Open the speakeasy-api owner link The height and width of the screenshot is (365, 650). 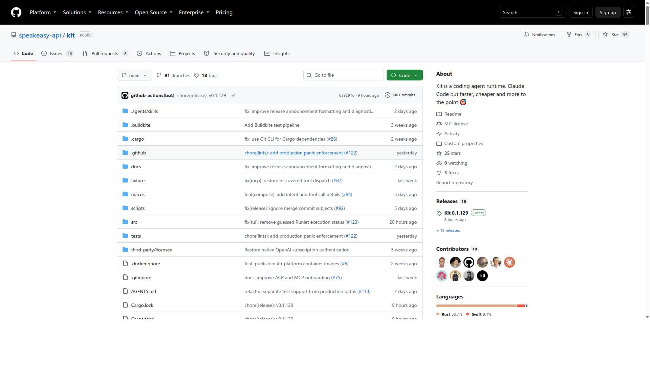coord(40,35)
